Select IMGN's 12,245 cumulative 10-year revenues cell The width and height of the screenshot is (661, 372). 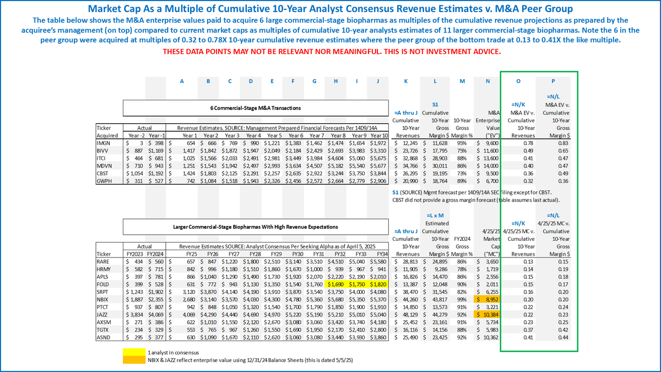407,143
